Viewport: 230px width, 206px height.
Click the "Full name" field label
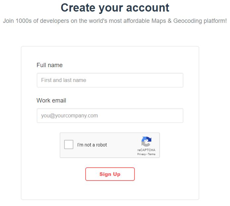click(50, 65)
